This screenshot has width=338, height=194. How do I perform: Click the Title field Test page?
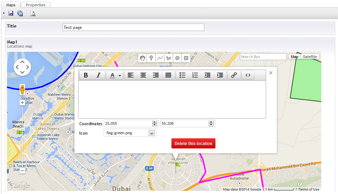pyautogui.click(x=133, y=27)
